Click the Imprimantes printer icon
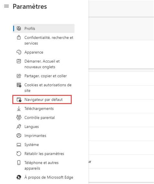This screenshot has height=184, width=154. click(19, 135)
